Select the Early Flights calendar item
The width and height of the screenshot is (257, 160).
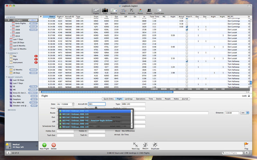point(21,23)
